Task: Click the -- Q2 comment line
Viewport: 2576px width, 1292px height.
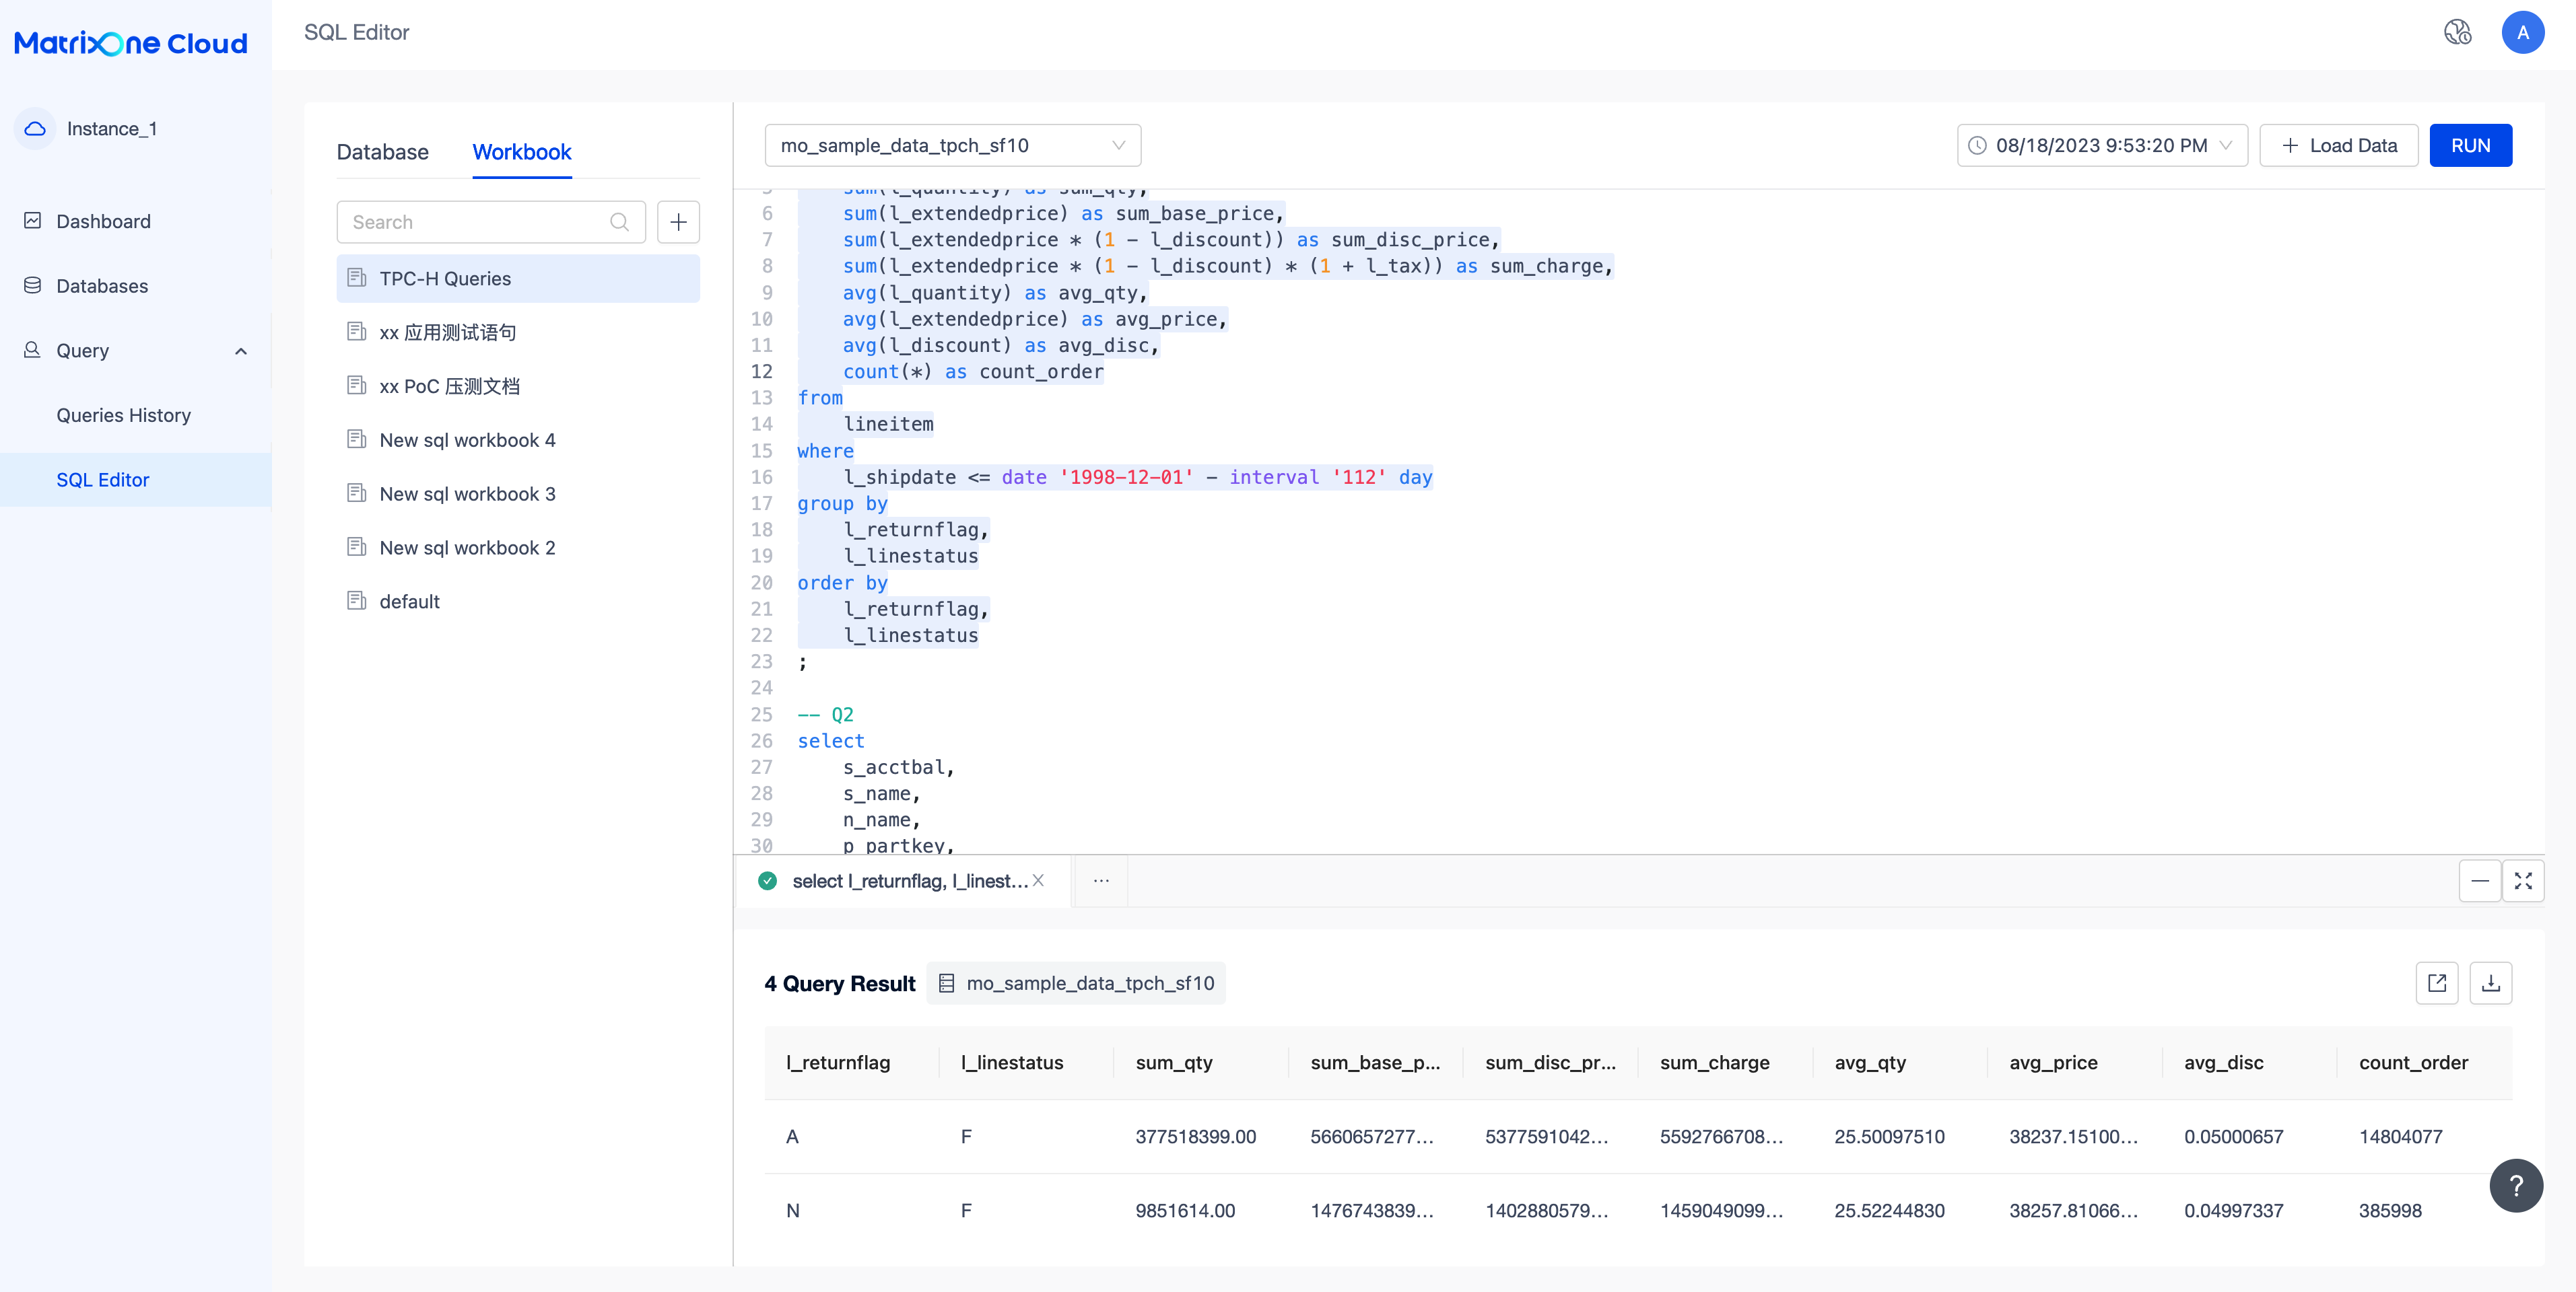Action: pyautogui.click(x=825, y=715)
